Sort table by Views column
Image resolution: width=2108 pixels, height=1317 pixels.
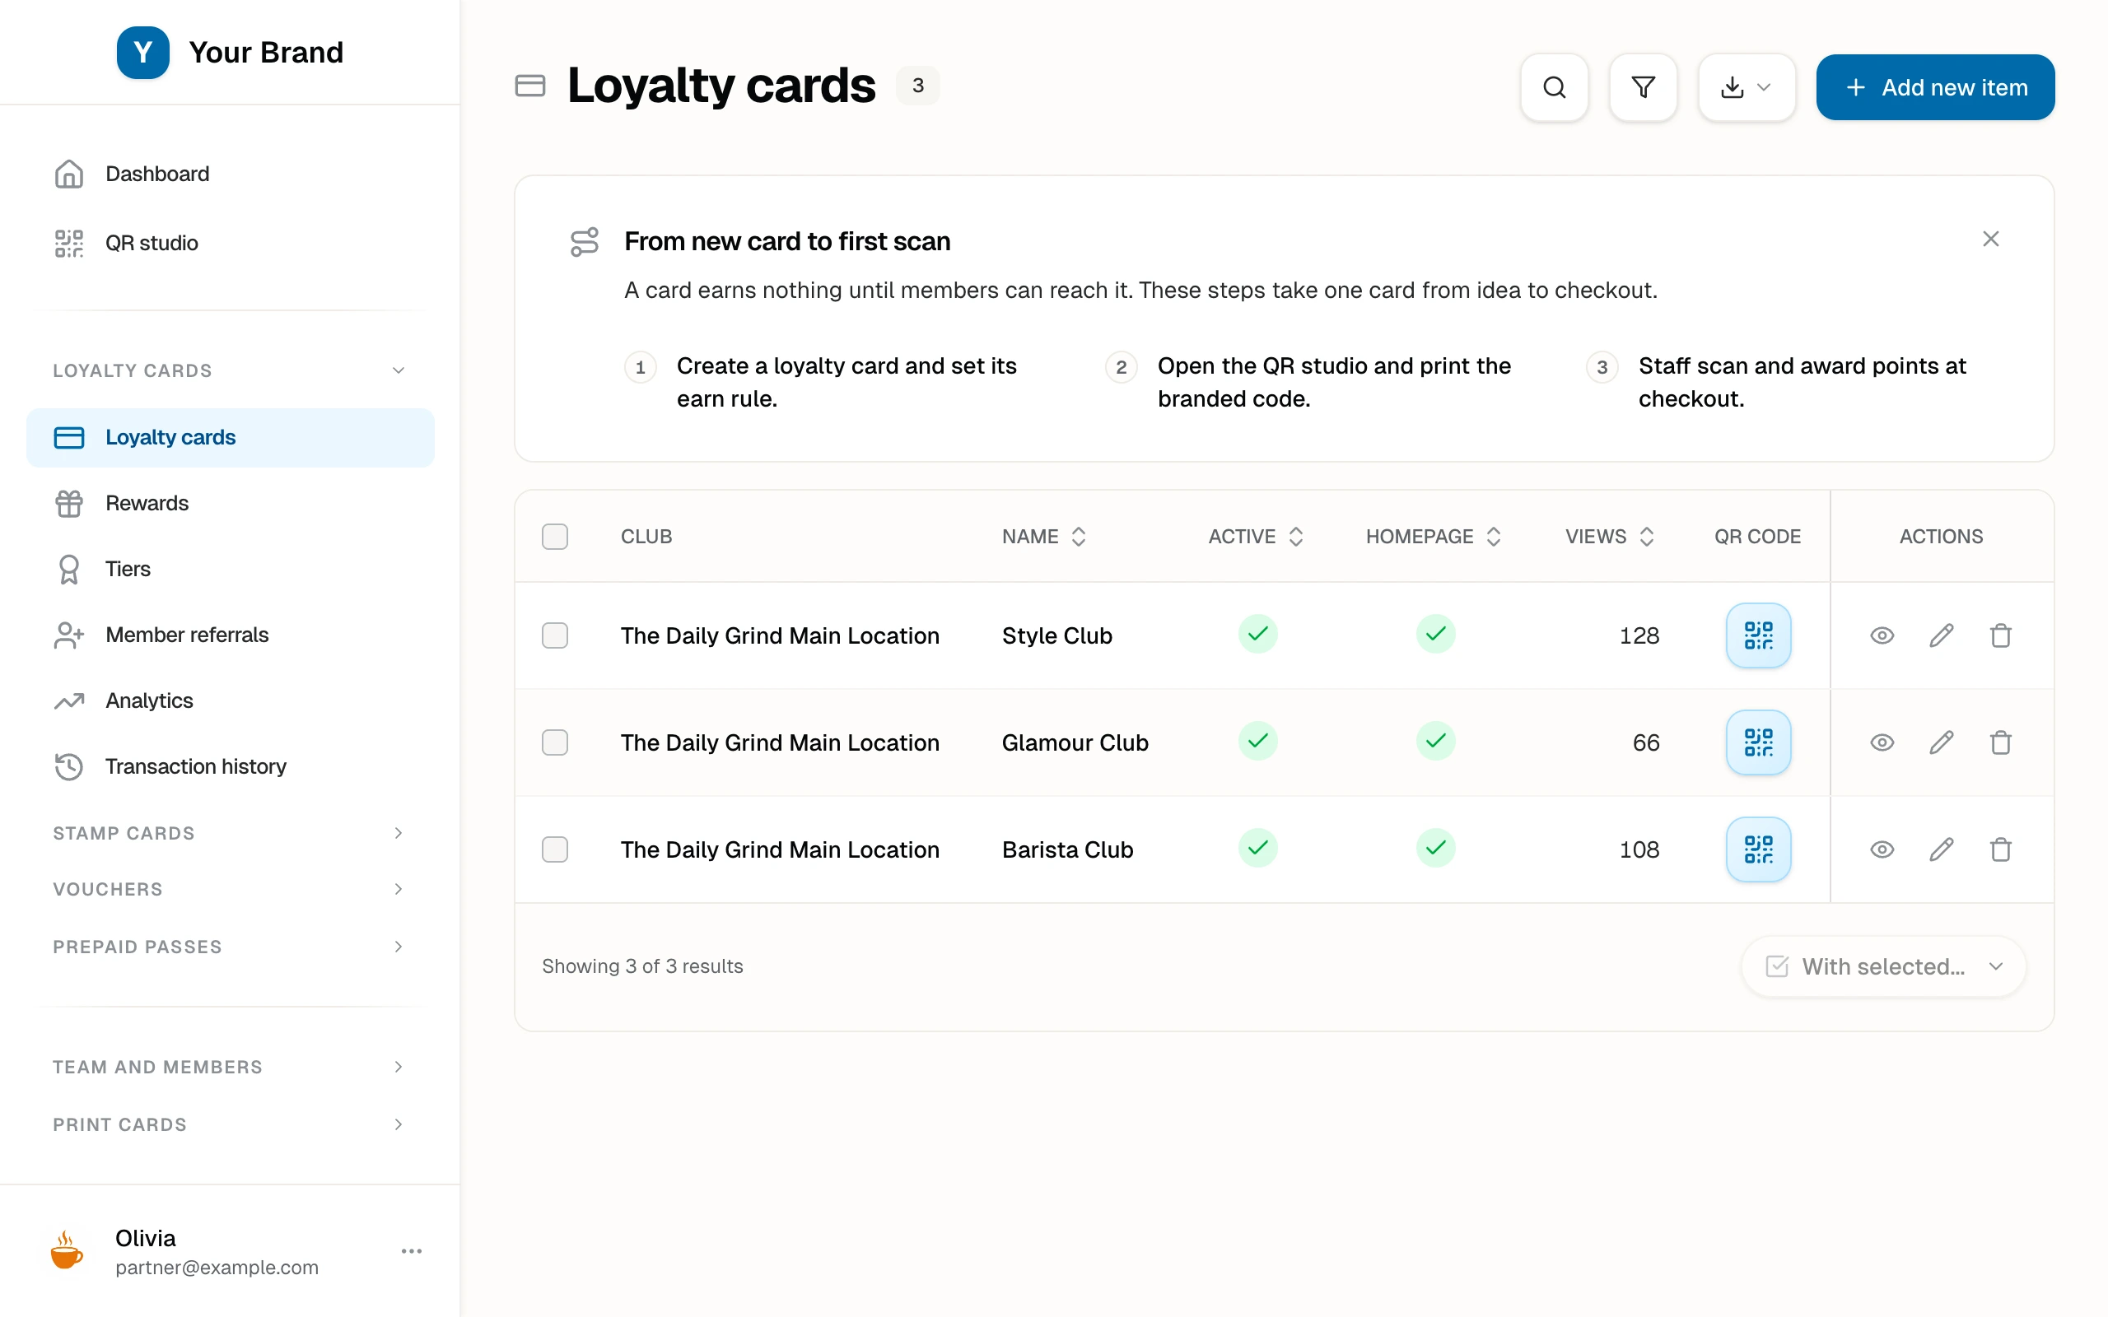1610,537
